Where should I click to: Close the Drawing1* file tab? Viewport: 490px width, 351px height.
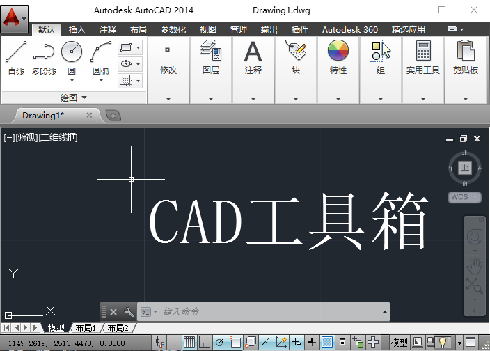[x=89, y=116]
